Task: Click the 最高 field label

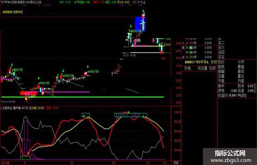Action: click(x=241, y=67)
